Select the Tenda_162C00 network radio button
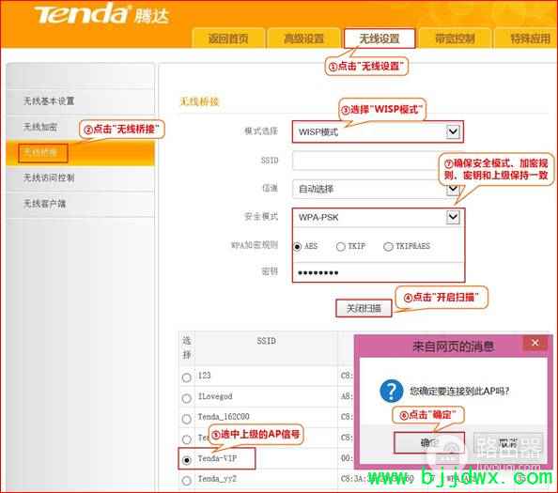 pos(187,419)
